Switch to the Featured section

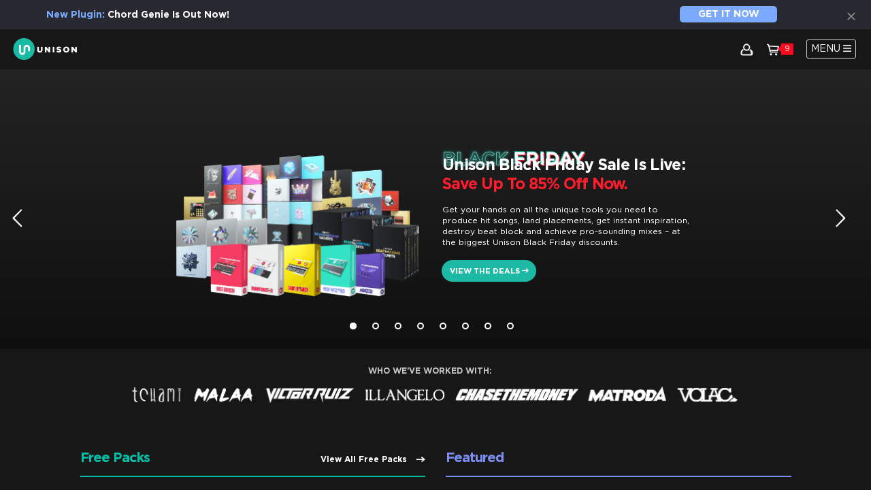[x=475, y=457]
